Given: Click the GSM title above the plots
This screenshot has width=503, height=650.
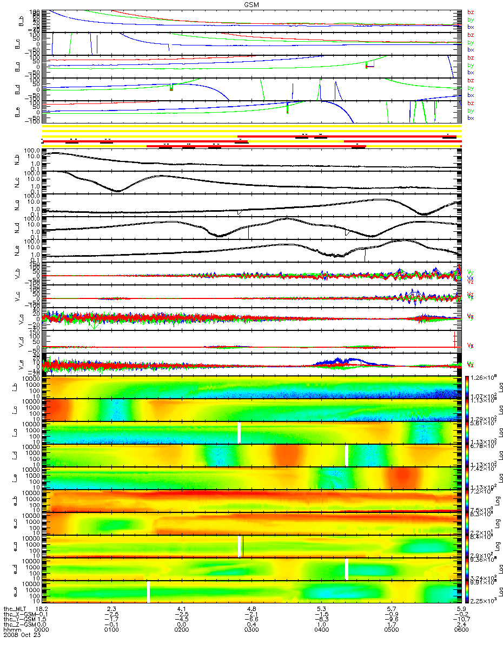Looking at the screenshot, I should click(x=251, y=4).
